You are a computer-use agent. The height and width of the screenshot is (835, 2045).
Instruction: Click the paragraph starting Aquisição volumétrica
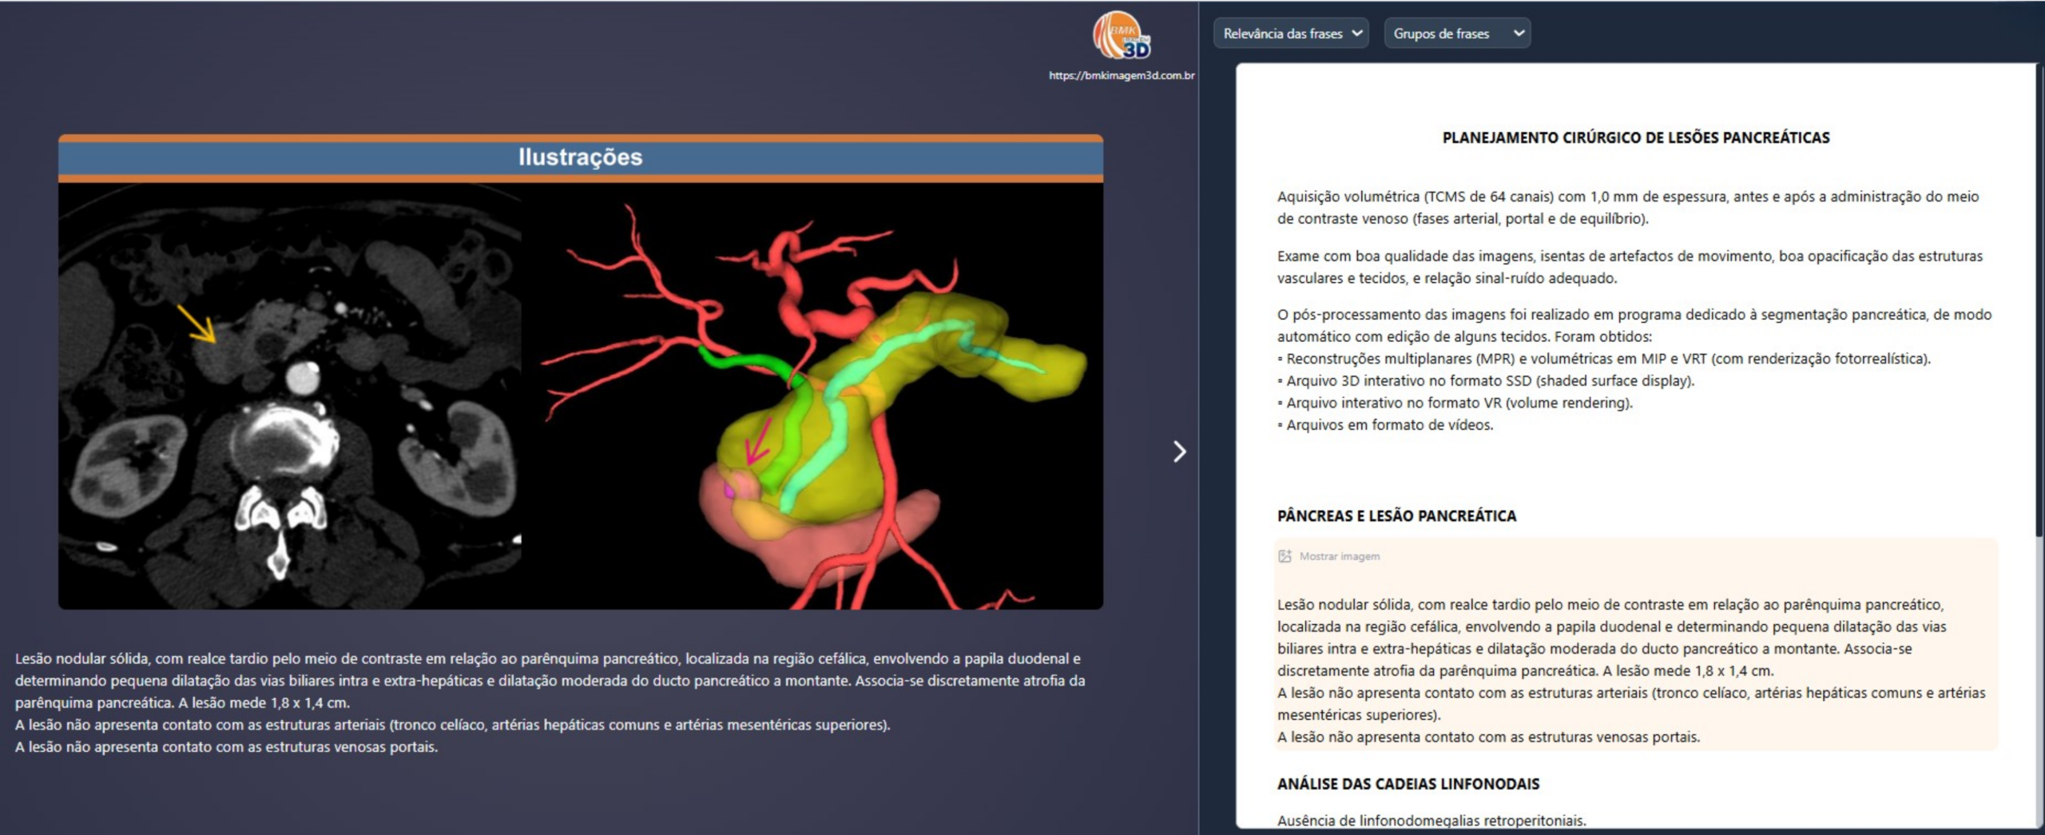point(1628,208)
